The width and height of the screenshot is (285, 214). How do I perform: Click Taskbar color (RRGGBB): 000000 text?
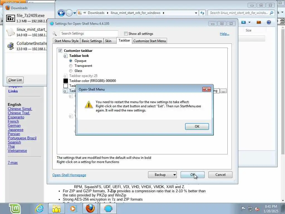92,81
